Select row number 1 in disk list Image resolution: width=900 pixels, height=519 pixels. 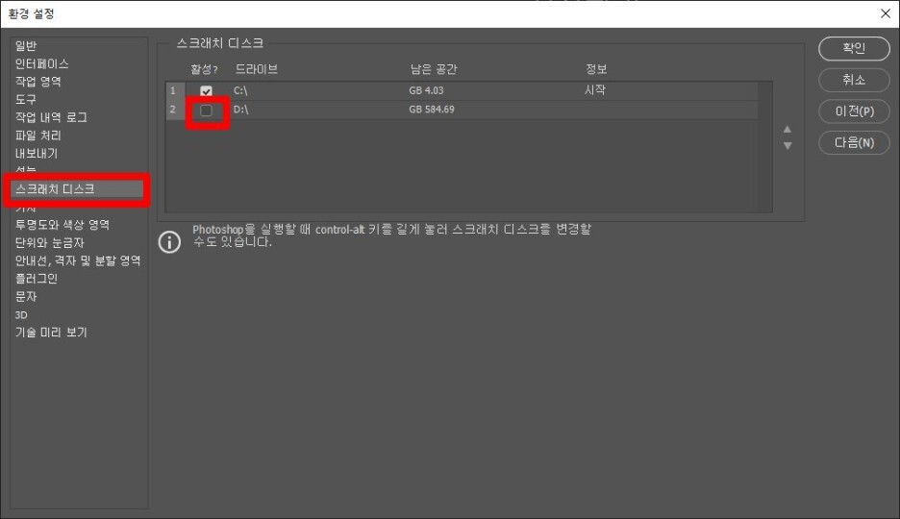coord(174,90)
